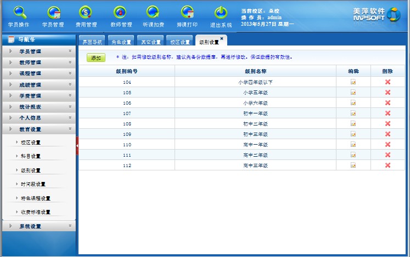The width and height of the screenshot is (410, 257).
Task: Close the 级别设置 tab
Action: pyautogui.click(x=222, y=38)
